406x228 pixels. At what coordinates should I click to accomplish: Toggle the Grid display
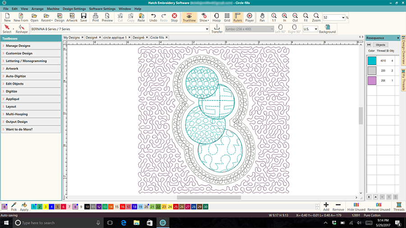click(227, 18)
